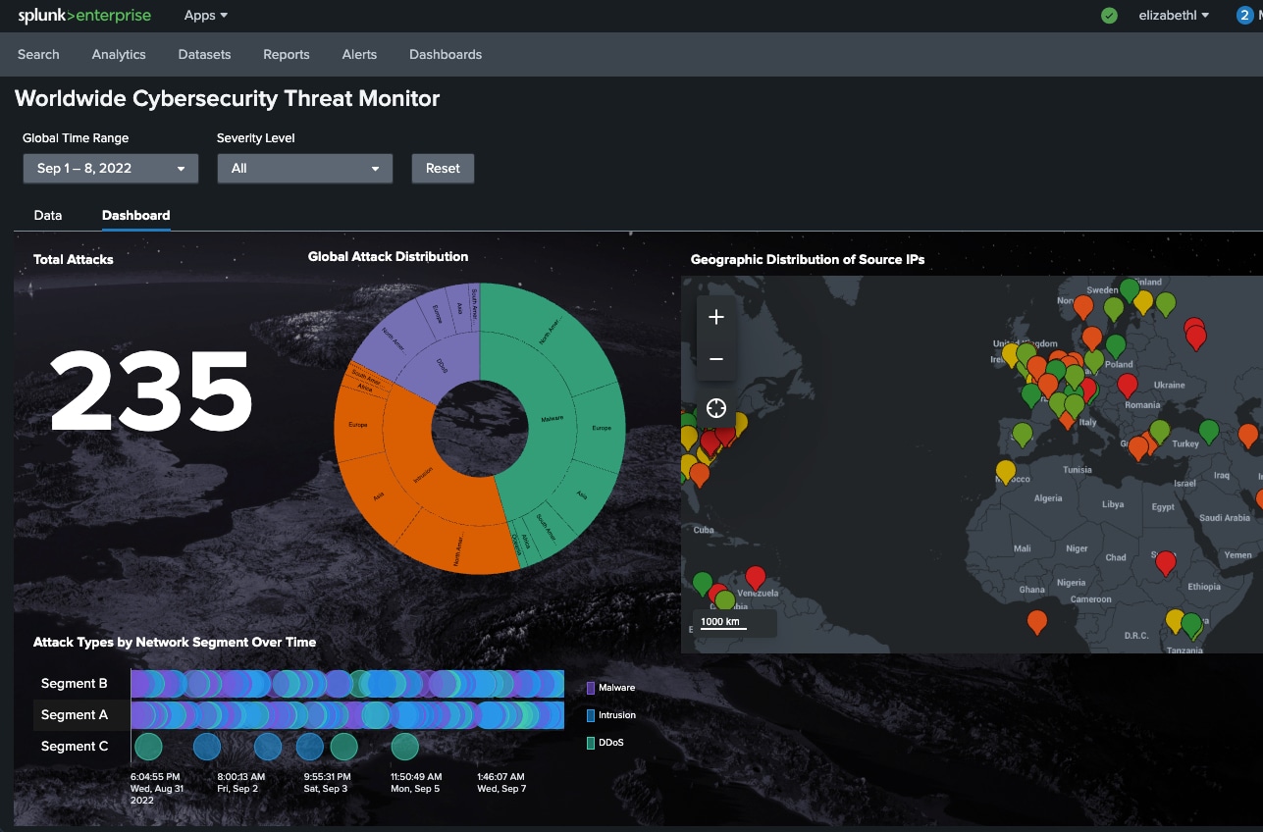Image resolution: width=1263 pixels, height=832 pixels.
Task: Click the green map pin near Turkey
Action: click(1209, 430)
